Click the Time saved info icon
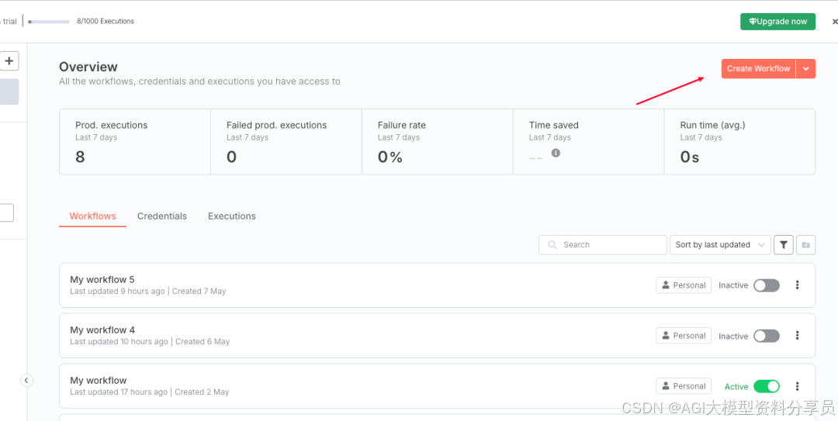The image size is (838, 421). click(556, 153)
